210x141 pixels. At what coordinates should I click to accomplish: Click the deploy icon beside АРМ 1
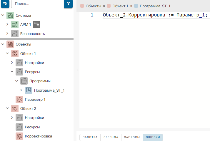pyautogui.click(x=36, y=24)
